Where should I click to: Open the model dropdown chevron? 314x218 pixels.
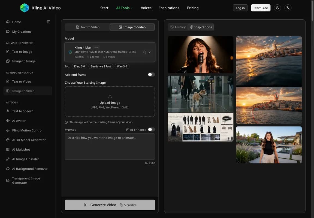[150, 52]
